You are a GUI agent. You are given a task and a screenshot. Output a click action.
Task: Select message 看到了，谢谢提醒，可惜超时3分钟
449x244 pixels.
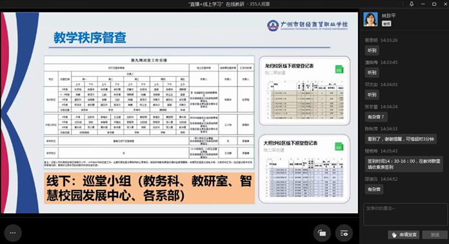[401, 139]
